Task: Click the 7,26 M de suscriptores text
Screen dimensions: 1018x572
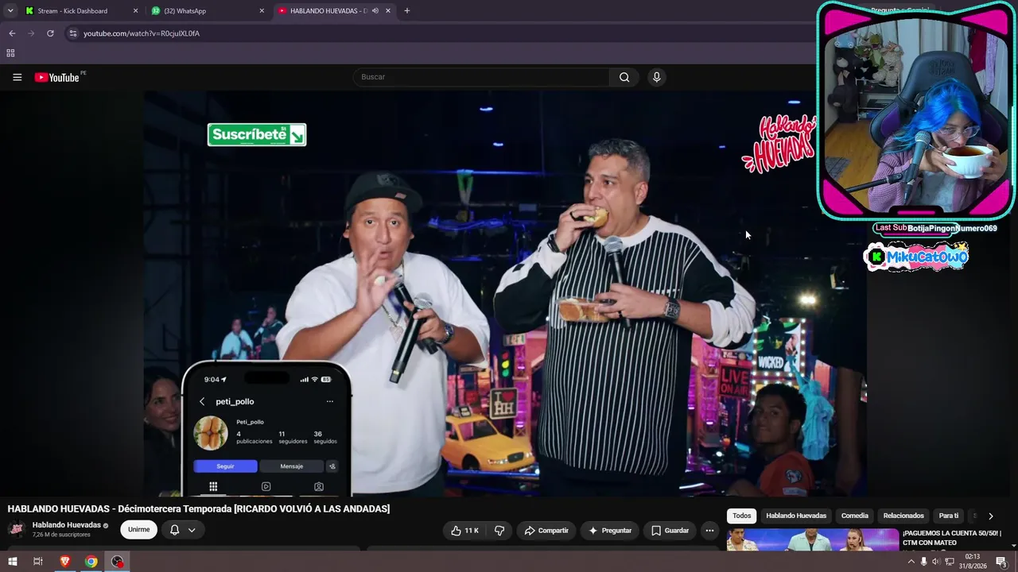Action: click(61, 535)
